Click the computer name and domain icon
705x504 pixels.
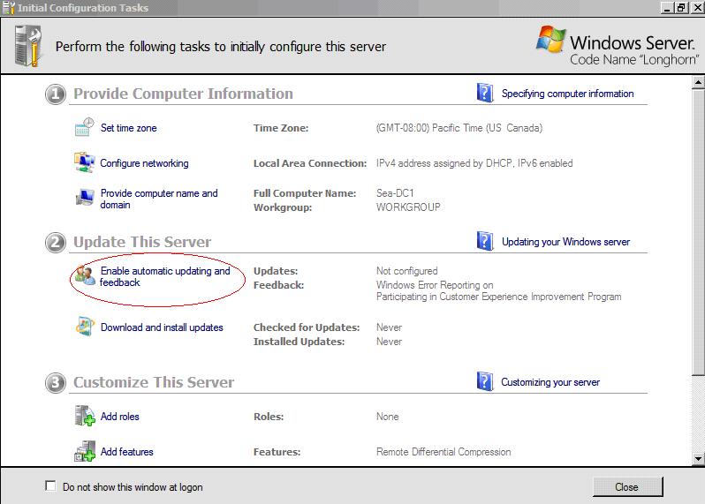coord(84,199)
